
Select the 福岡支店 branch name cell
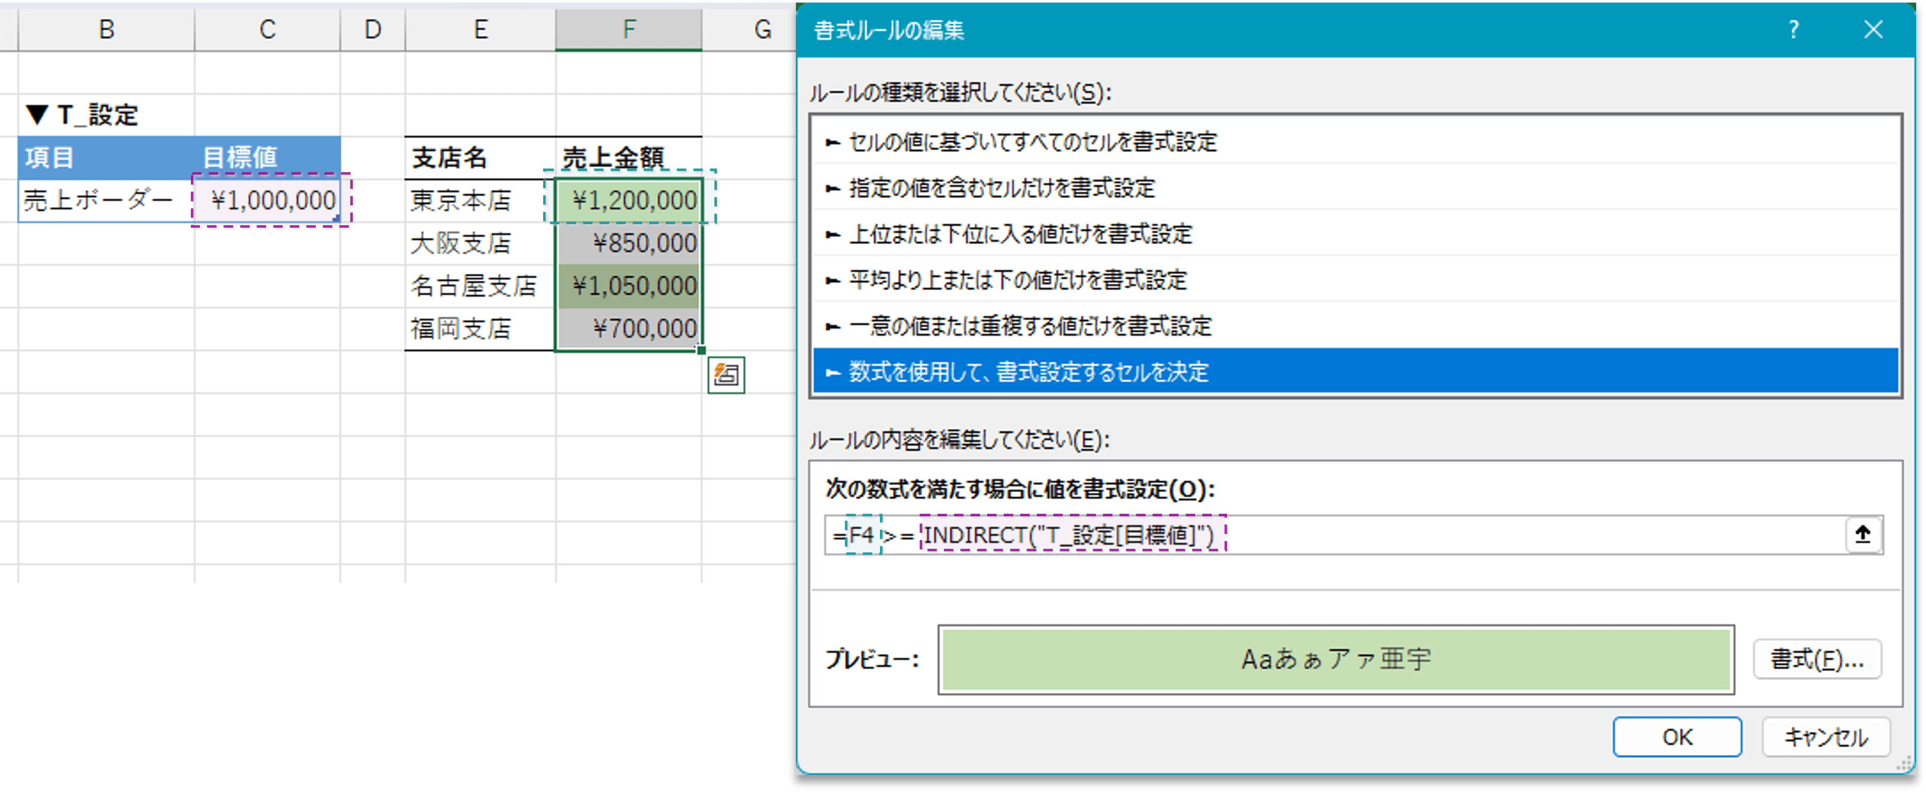(461, 327)
